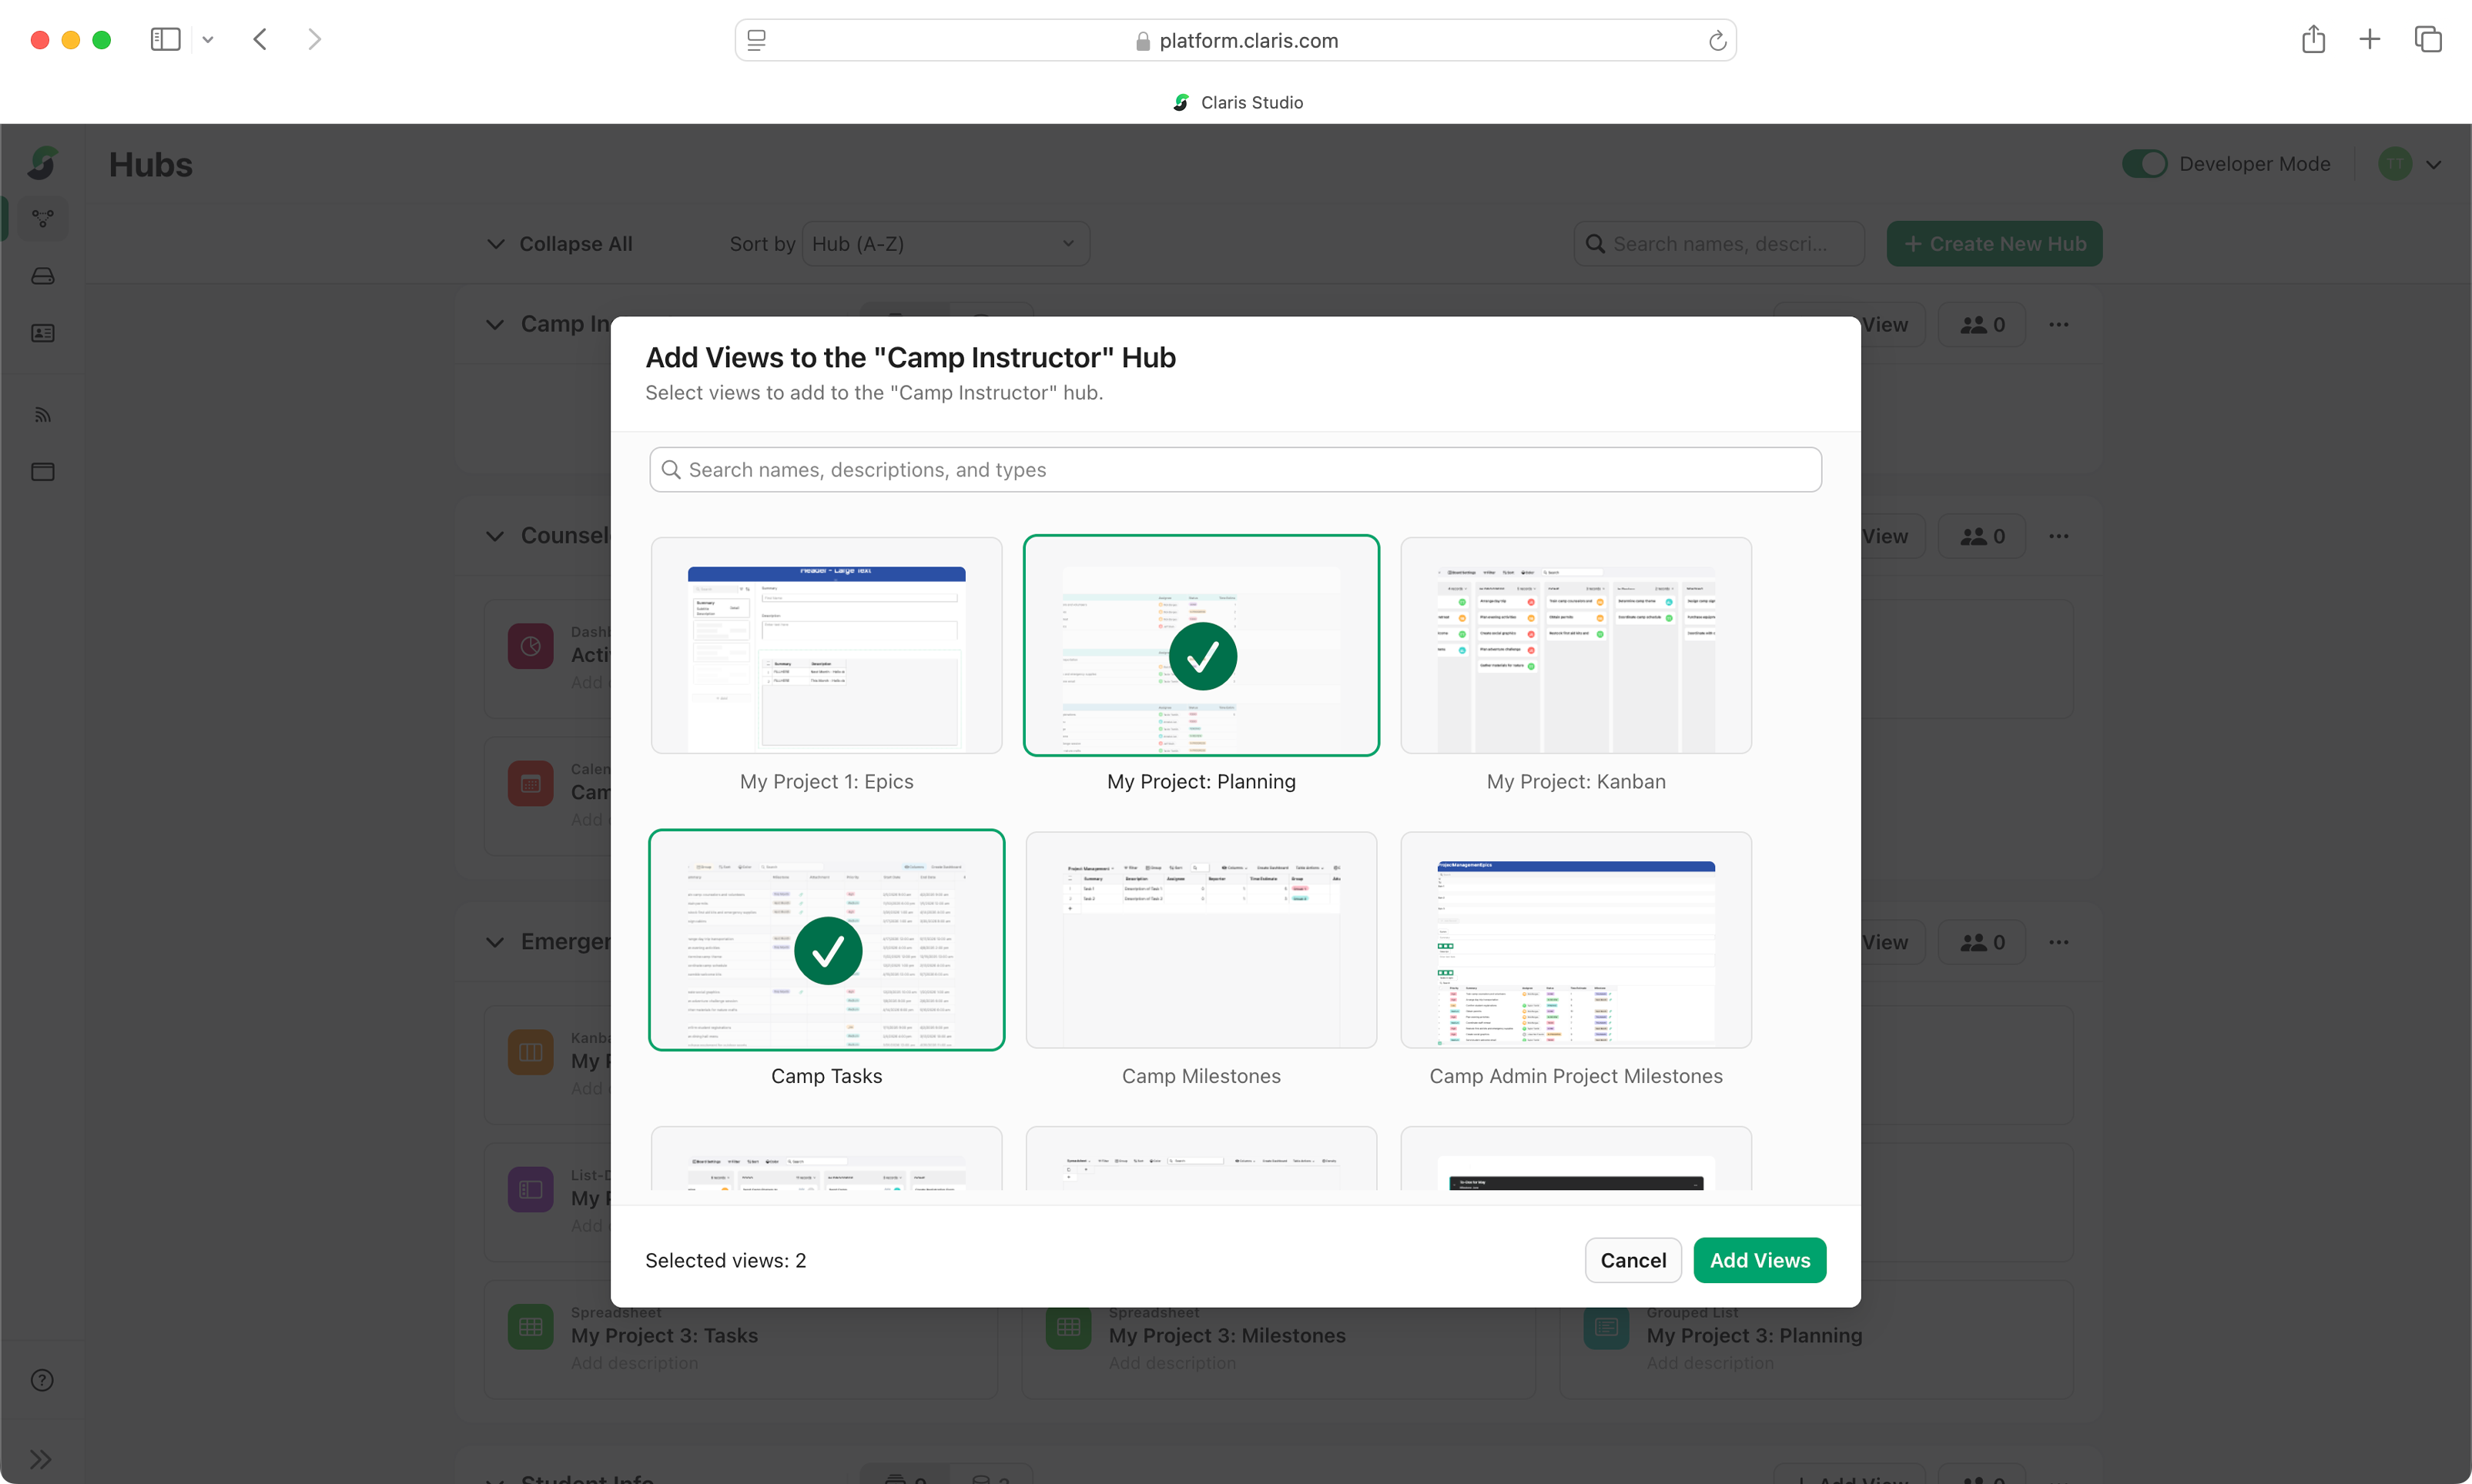Open the feed icon in the sidebar
This screenshot has width=2472, height=1484.
click(x=42, y=415)
